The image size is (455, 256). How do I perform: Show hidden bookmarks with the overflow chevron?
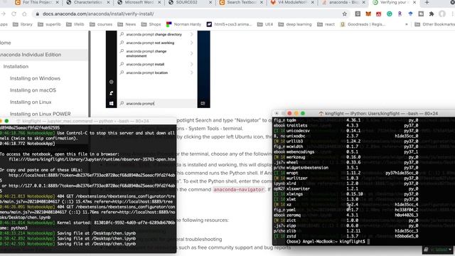pyautogui.click(x=406, y=24)
